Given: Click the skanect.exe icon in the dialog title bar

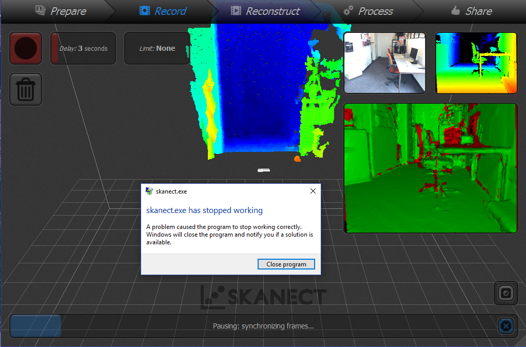Looking at the screenshot, I should point(149,191).
